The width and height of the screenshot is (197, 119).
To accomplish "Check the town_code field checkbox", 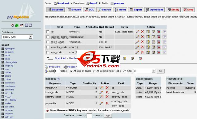I will pyautogui.click(x=48, y=42).
